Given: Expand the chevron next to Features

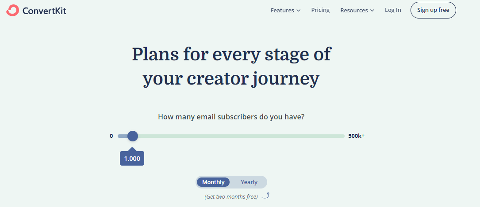Looking at the screenshot, I should (x=298, y=11).
